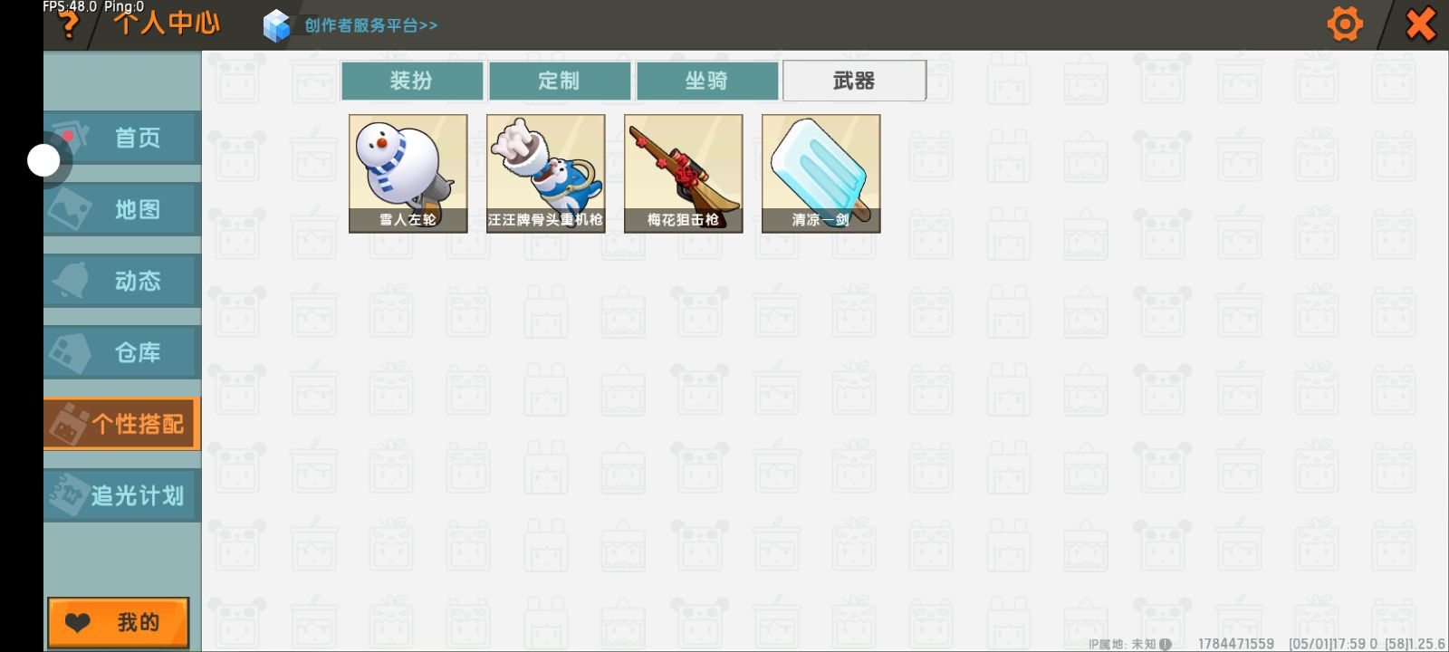Select the 清凉一剑 popsicle sword
This screenshot has width=1449, height=652.
(x=821, y=174)
